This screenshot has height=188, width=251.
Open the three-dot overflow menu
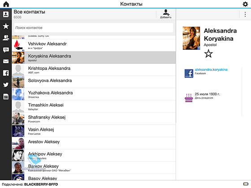tap(245, 14)
